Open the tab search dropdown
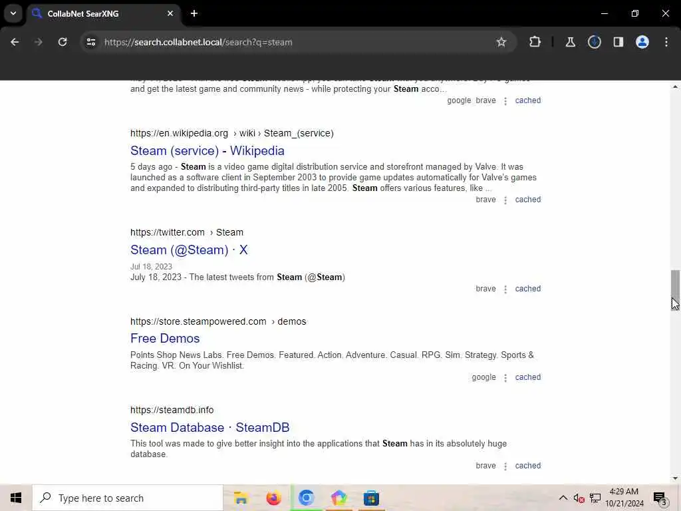 point(13,13)
